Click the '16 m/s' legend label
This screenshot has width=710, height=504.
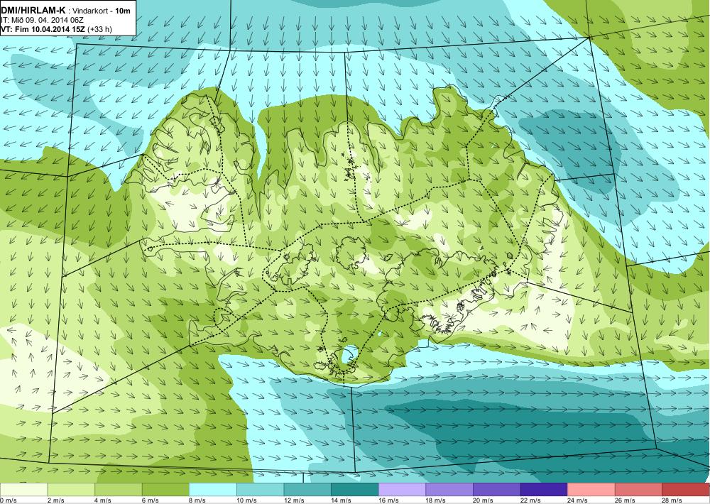388,500
